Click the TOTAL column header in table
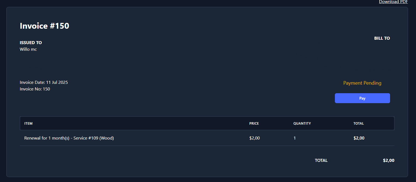This screenshot has height=182, width=416. coord(358,124)
